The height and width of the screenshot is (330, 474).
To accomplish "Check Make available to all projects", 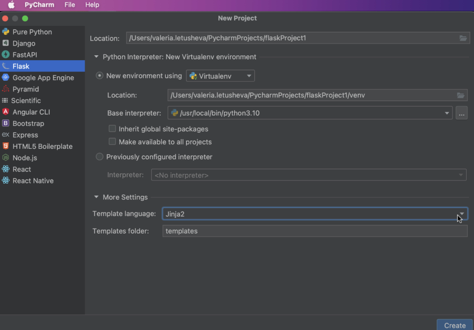I will [x=112, y=141].
